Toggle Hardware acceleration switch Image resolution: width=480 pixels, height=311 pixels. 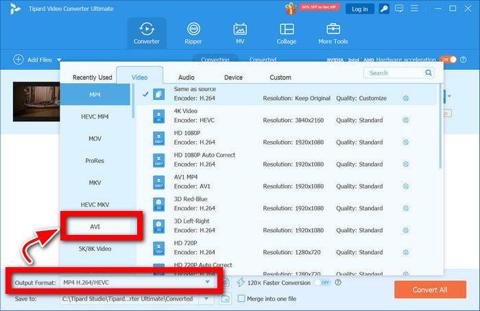(x=448, y=60)
